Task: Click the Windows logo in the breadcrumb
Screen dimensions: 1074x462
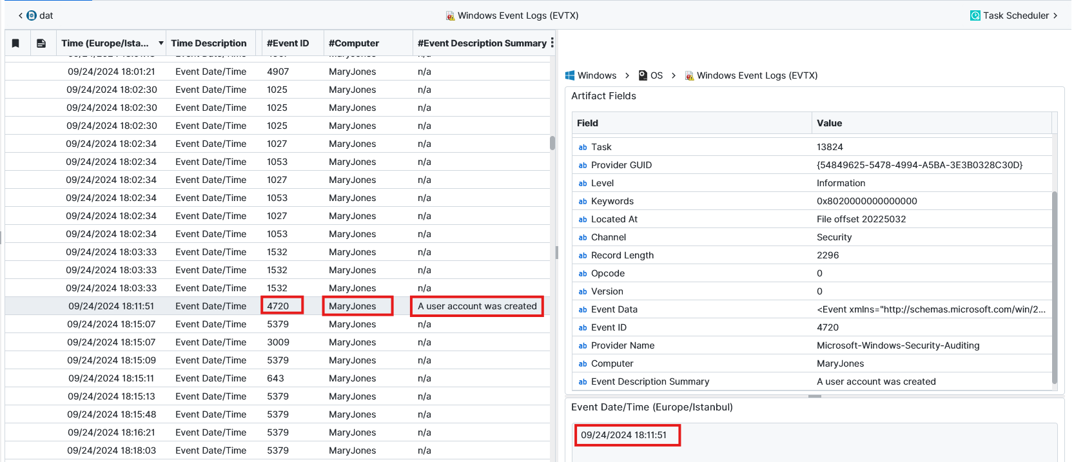Action: pos(570,75)
